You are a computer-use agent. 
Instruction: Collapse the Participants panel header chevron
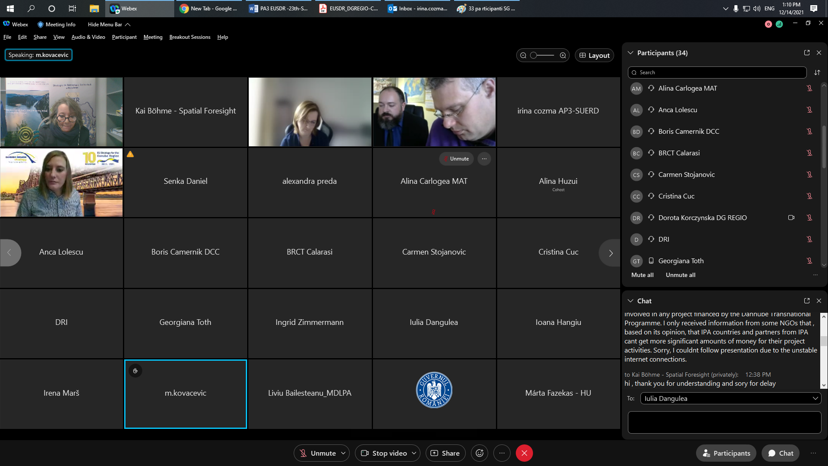coord(630,53)
